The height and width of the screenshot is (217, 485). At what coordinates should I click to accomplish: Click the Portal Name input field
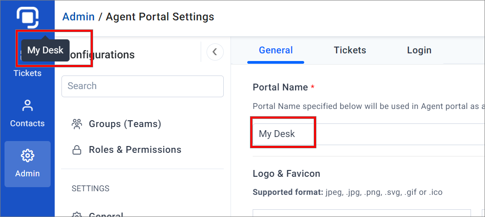(x=369, y=134)
